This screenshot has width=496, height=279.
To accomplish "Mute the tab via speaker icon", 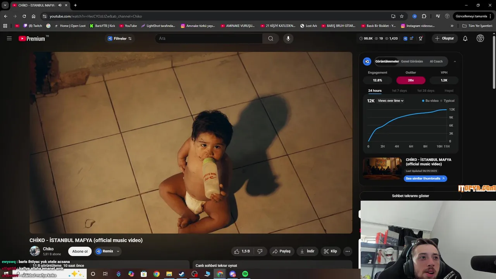I will coord(60,5).
